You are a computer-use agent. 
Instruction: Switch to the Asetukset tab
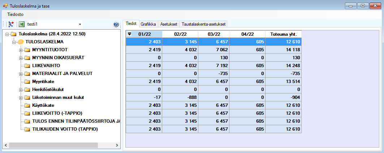169,24
